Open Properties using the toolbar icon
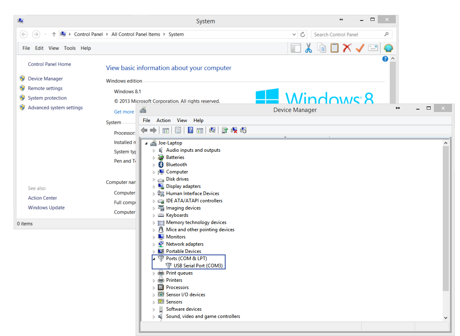The image size is (460, 336). [178, 130]
